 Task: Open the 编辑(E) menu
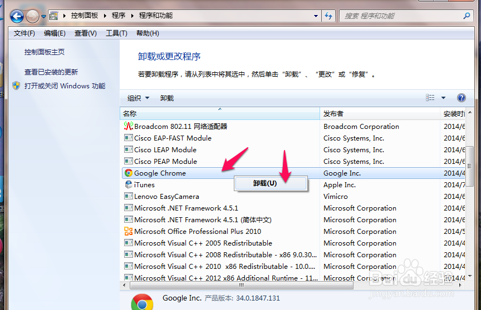[x=55, y=33]
